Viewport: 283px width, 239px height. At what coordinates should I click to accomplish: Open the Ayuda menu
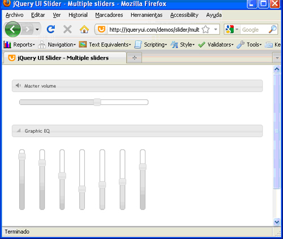click(214, 15)
